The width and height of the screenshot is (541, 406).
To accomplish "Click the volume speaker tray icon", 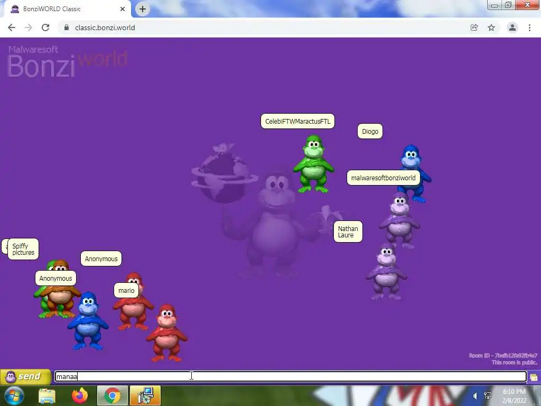I will click(475, 396).
